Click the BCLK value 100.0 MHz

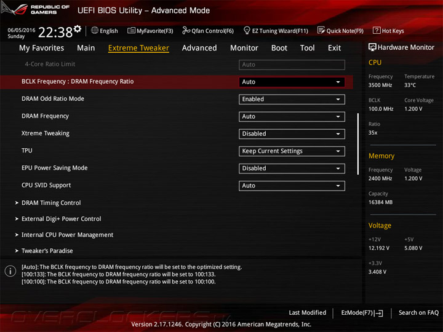[x=381, y=109]
